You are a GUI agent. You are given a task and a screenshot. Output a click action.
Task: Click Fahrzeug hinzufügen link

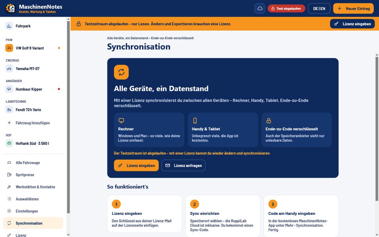click(x=33, y=122)
